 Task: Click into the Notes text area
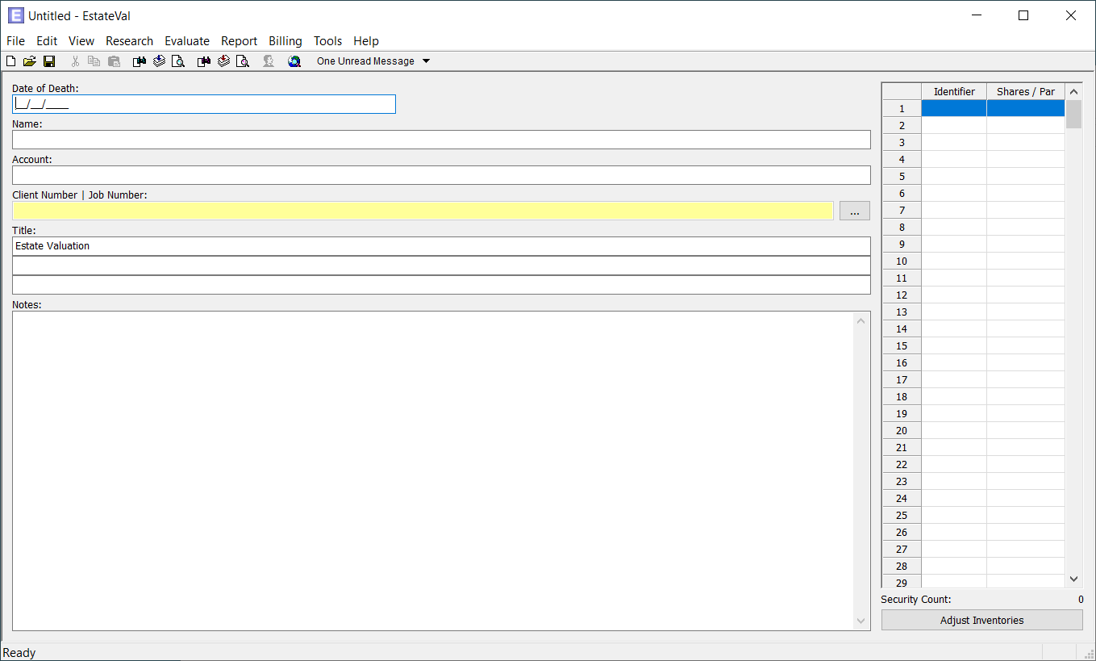433,471
